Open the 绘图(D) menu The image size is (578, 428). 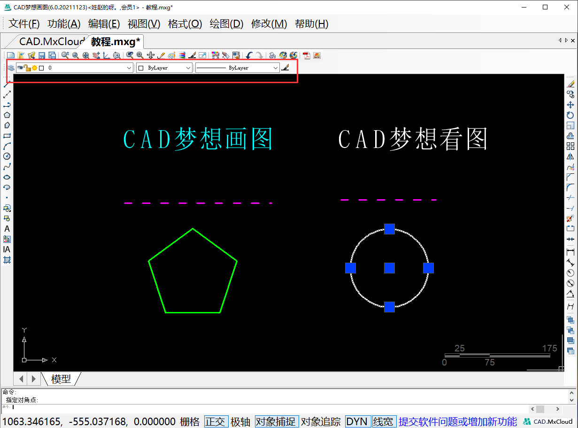(226, 24)
